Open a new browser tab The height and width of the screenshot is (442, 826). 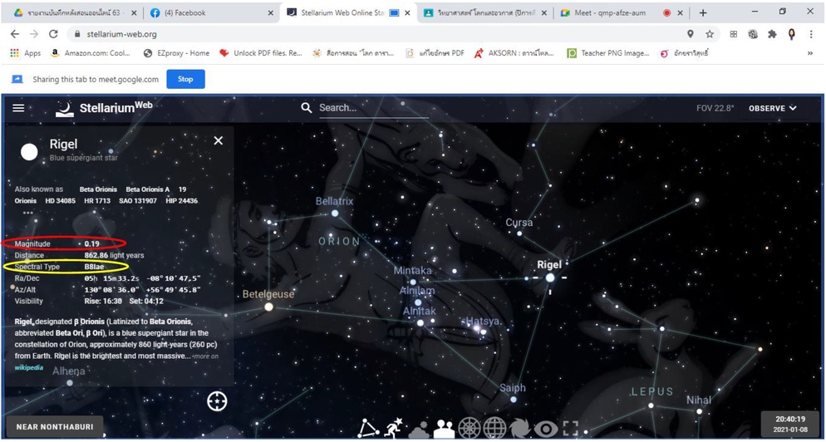(703, 12)
